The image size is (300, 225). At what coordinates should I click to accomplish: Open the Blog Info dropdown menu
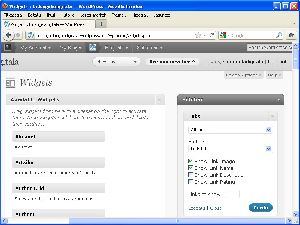[x=116, y=48]
